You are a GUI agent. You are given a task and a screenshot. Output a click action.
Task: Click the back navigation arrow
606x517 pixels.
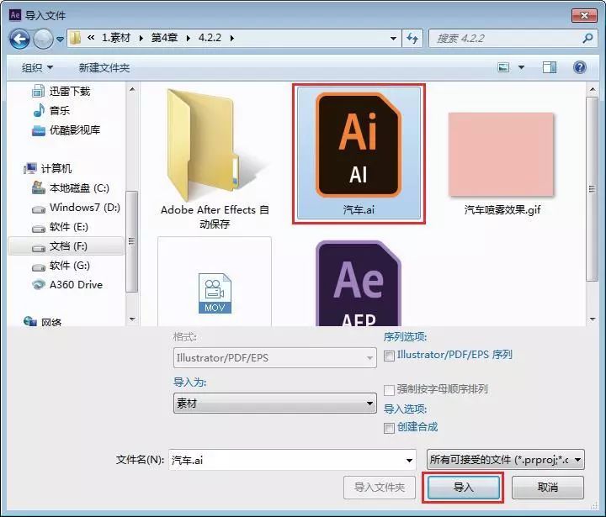pyautogui.click(x=19, y=39)
